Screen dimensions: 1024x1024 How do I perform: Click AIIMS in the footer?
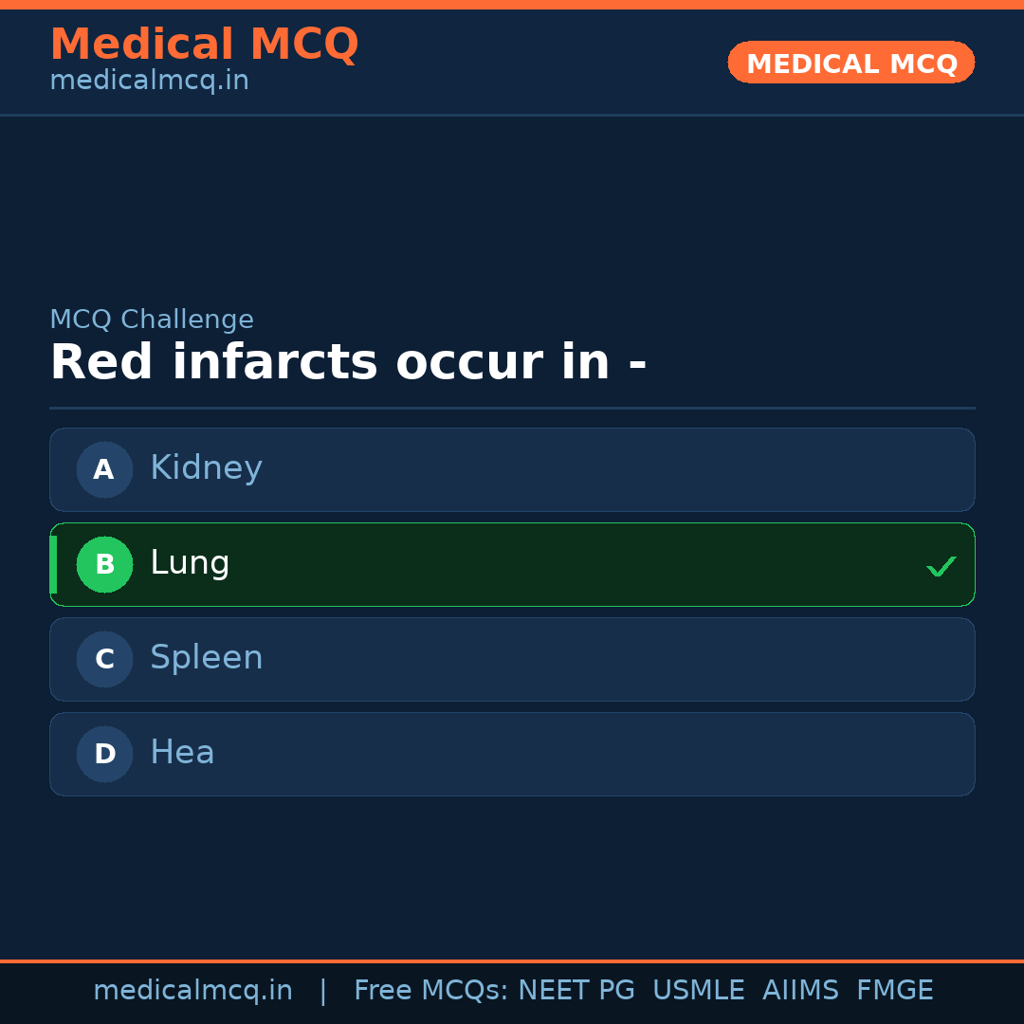800,991
